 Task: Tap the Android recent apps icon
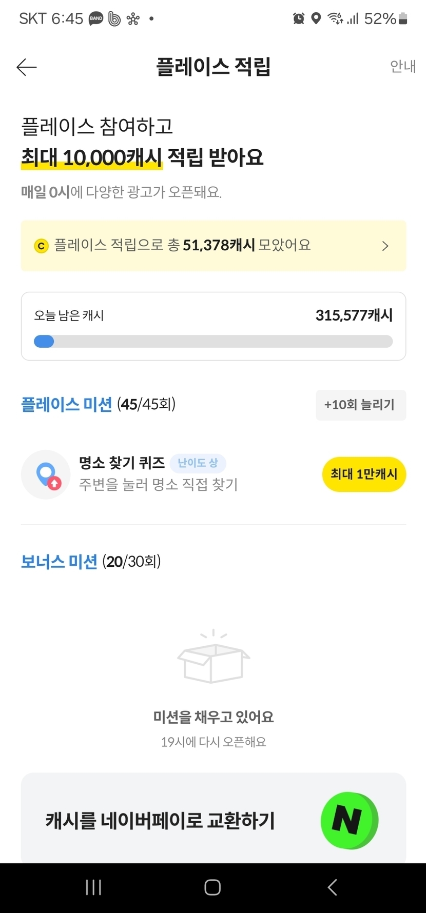point(93,887)
